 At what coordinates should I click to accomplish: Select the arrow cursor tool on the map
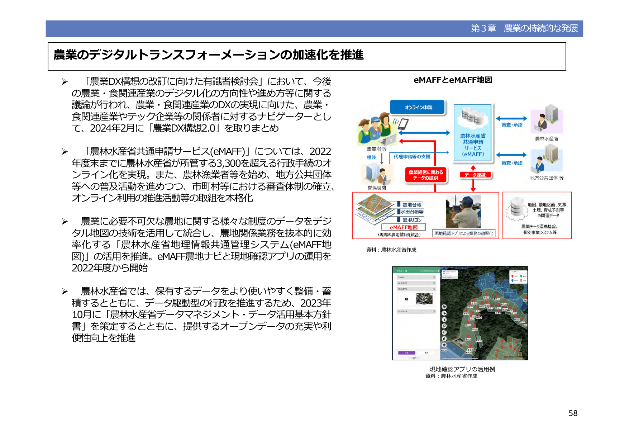(x=444, y=313)
